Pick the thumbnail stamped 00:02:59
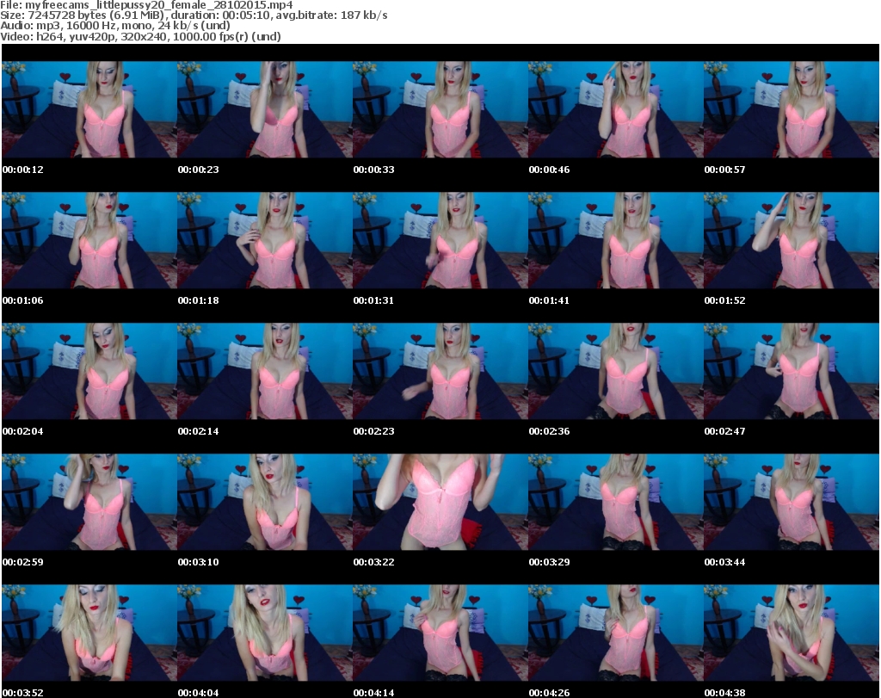The image size is (881, 698). pos(89,502)
